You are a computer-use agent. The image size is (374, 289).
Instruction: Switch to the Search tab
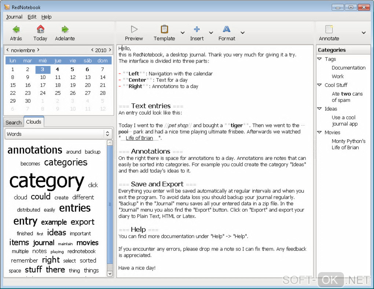click(x=14, y=122)
